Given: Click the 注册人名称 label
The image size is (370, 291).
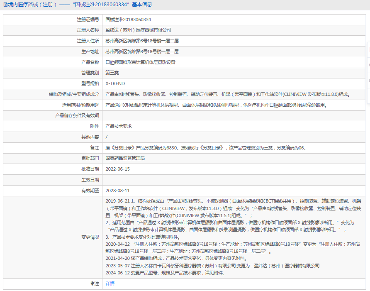Looking at the screenshot, I should tap(88, 30).
